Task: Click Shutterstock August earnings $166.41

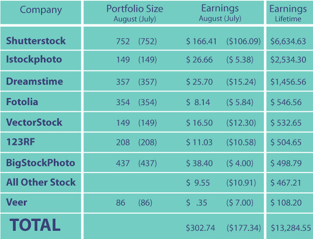Action: point(201,41)
